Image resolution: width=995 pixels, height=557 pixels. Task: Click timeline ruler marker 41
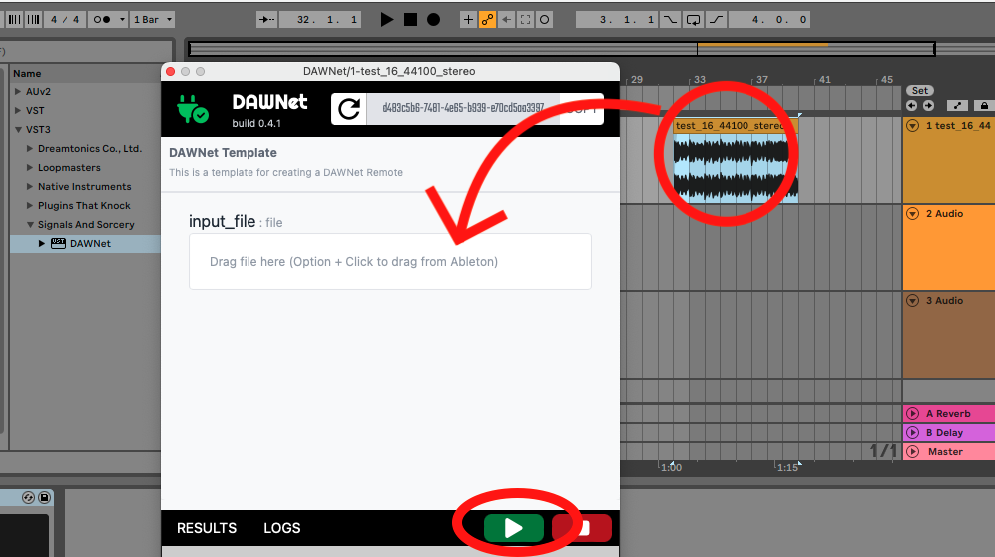pos(824,80)
